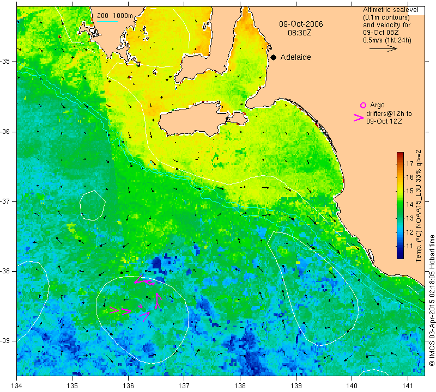Click the dark red top of color bar
436x392 pixels.
coord(400,154)
